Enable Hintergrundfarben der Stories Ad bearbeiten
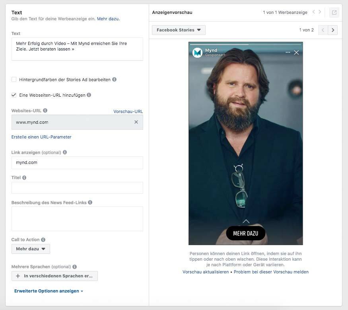This screenshot has height=310, width=348. (13, 79)
